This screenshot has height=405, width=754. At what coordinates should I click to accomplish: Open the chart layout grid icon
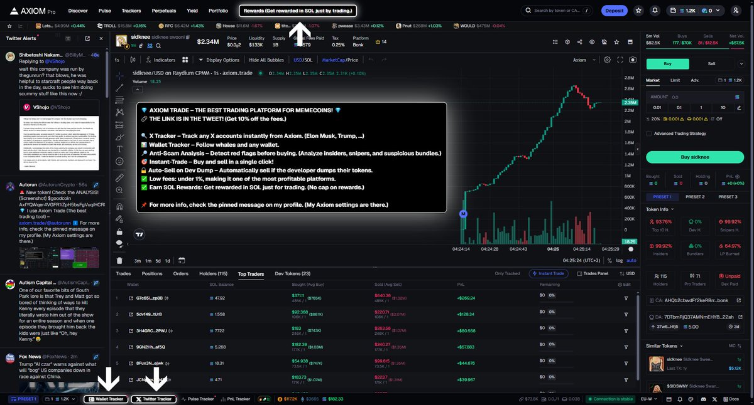(x=185, y=60)
